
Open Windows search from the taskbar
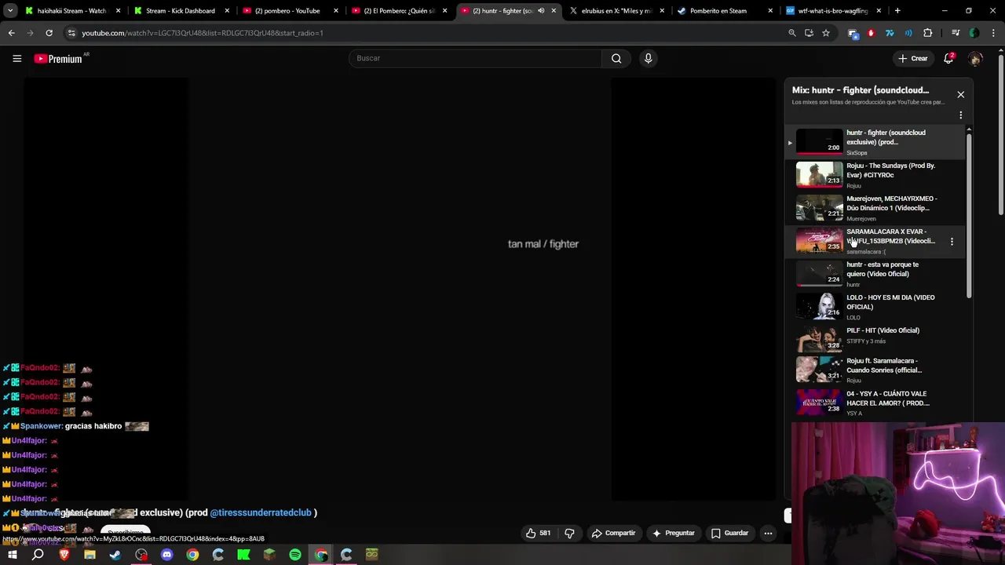click(x=38, y=555)
